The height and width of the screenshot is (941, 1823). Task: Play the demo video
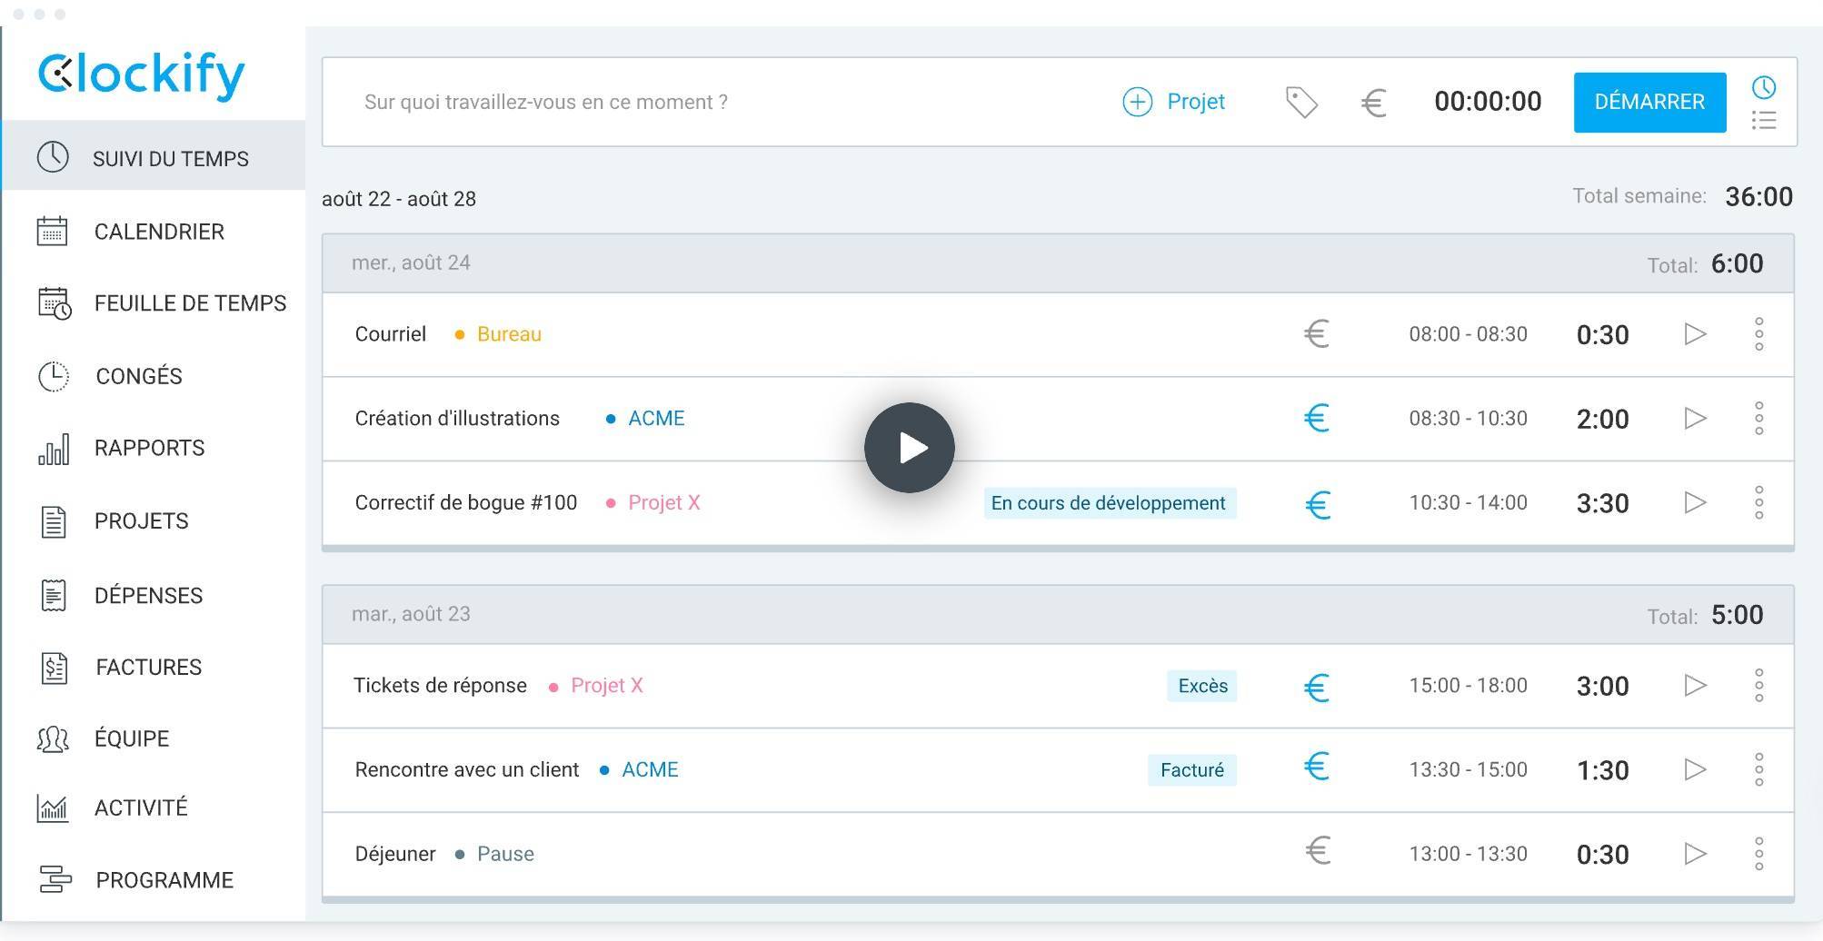coord(910,447)
